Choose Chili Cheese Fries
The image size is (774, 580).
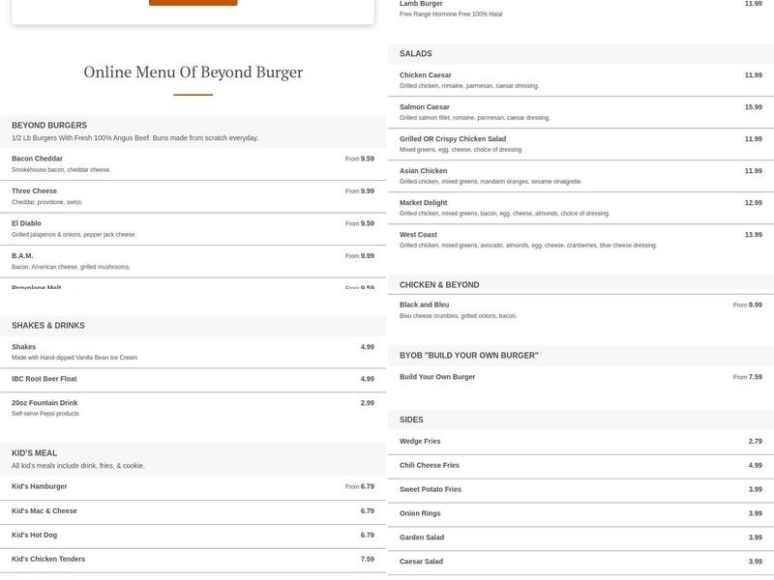point(581,466)
